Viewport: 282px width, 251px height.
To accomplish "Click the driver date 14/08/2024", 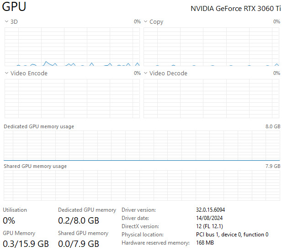I will 209,218.
